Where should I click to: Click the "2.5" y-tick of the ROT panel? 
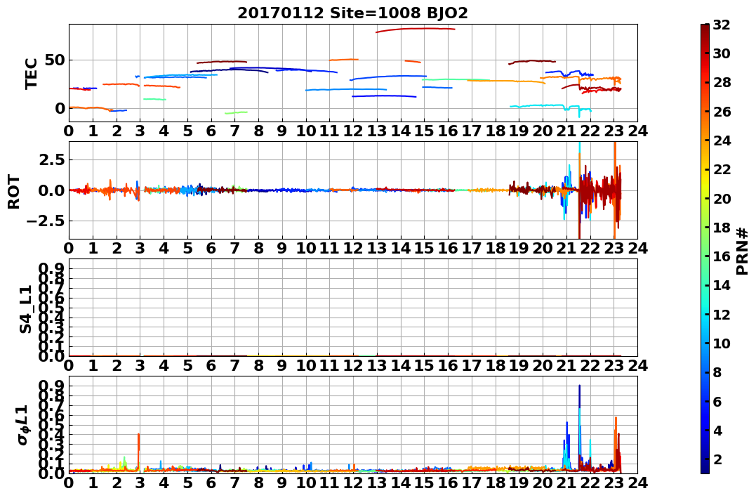coord(51,159)
